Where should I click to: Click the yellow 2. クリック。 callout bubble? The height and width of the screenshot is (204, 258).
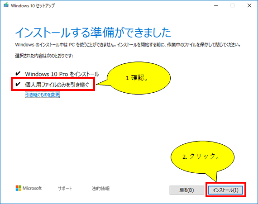202,157
